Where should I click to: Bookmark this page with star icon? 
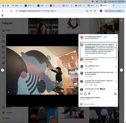tap(95, 11)
